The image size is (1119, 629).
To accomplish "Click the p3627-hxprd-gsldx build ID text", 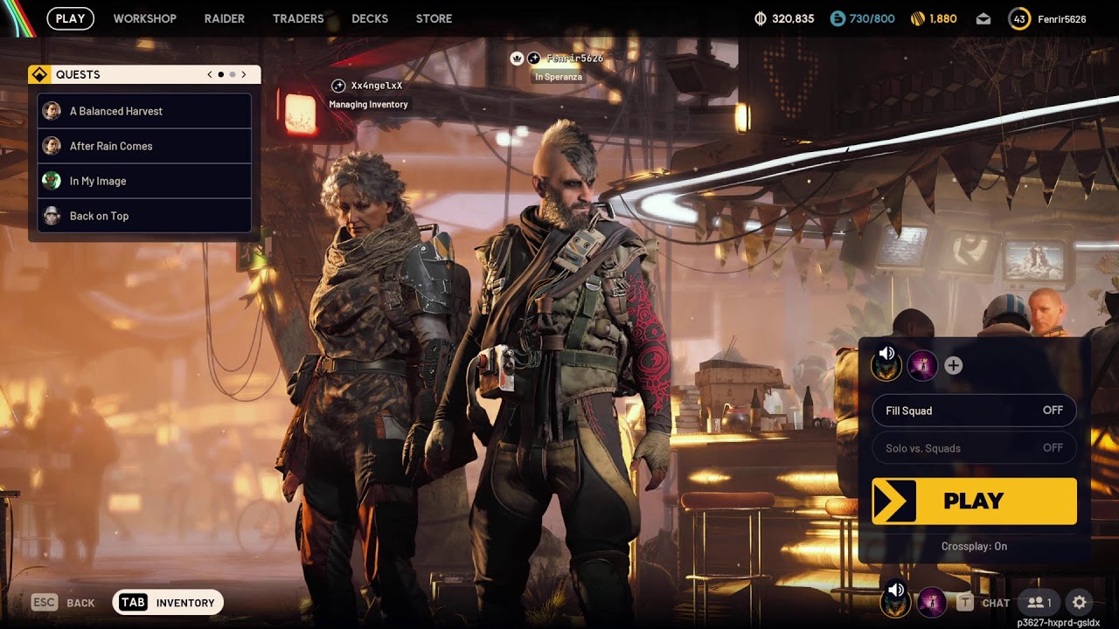I will pos(1058,623).
